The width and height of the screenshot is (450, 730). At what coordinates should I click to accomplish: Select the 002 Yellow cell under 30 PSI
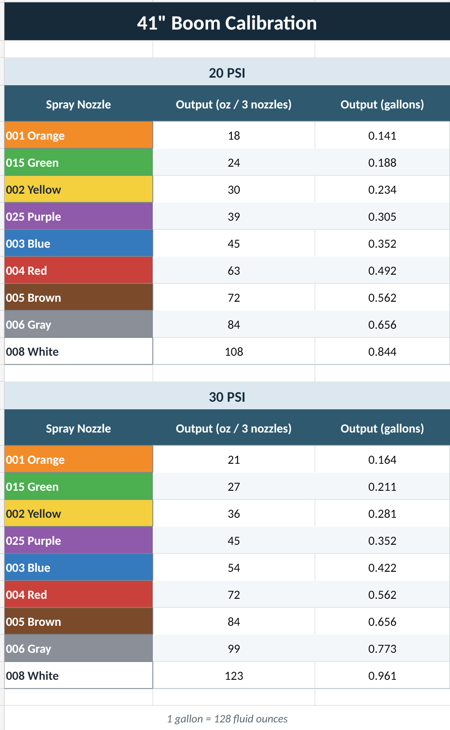pyautogui.click(x=79, y=514)
